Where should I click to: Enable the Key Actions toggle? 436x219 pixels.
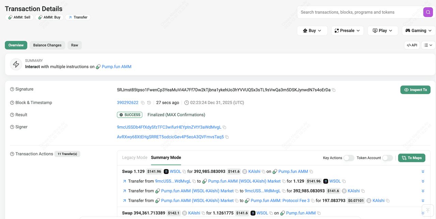(349, 158)
